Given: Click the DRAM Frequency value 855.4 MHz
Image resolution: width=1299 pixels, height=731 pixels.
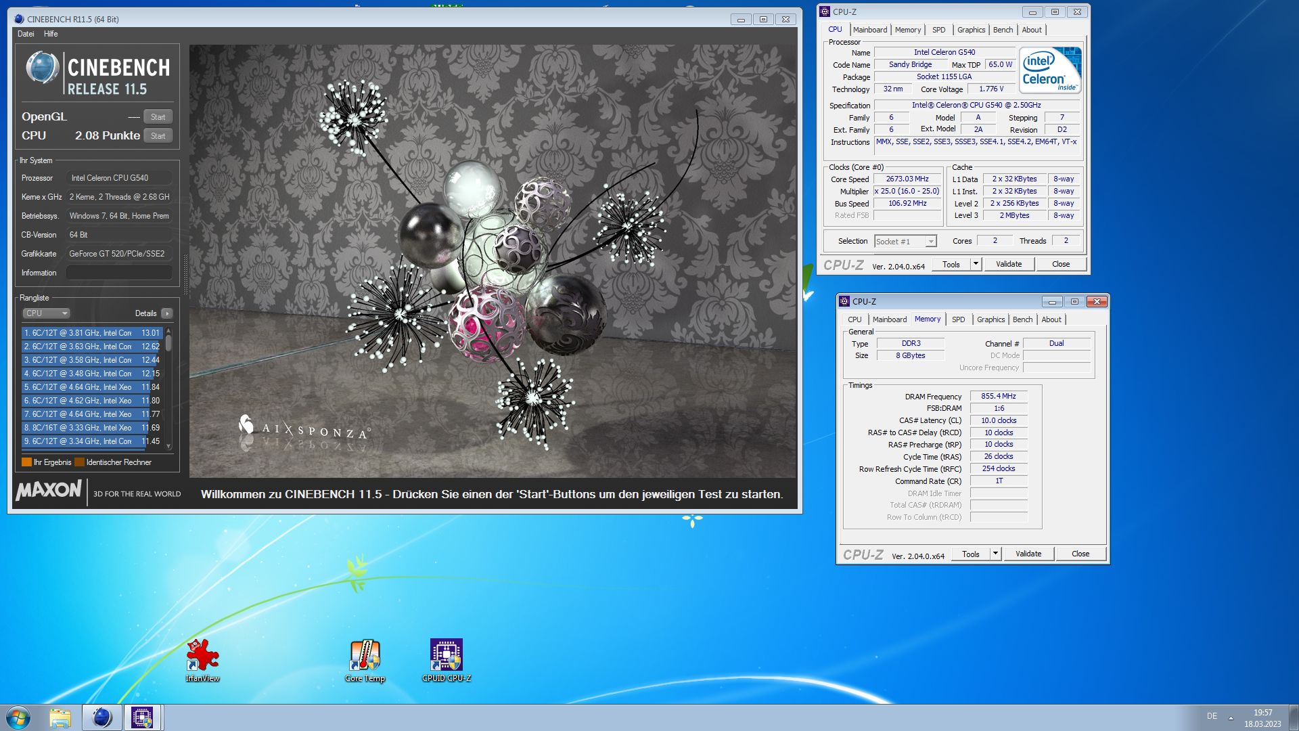Looking at the screenshot, I should pyautogui.click(x=999, y=397).
